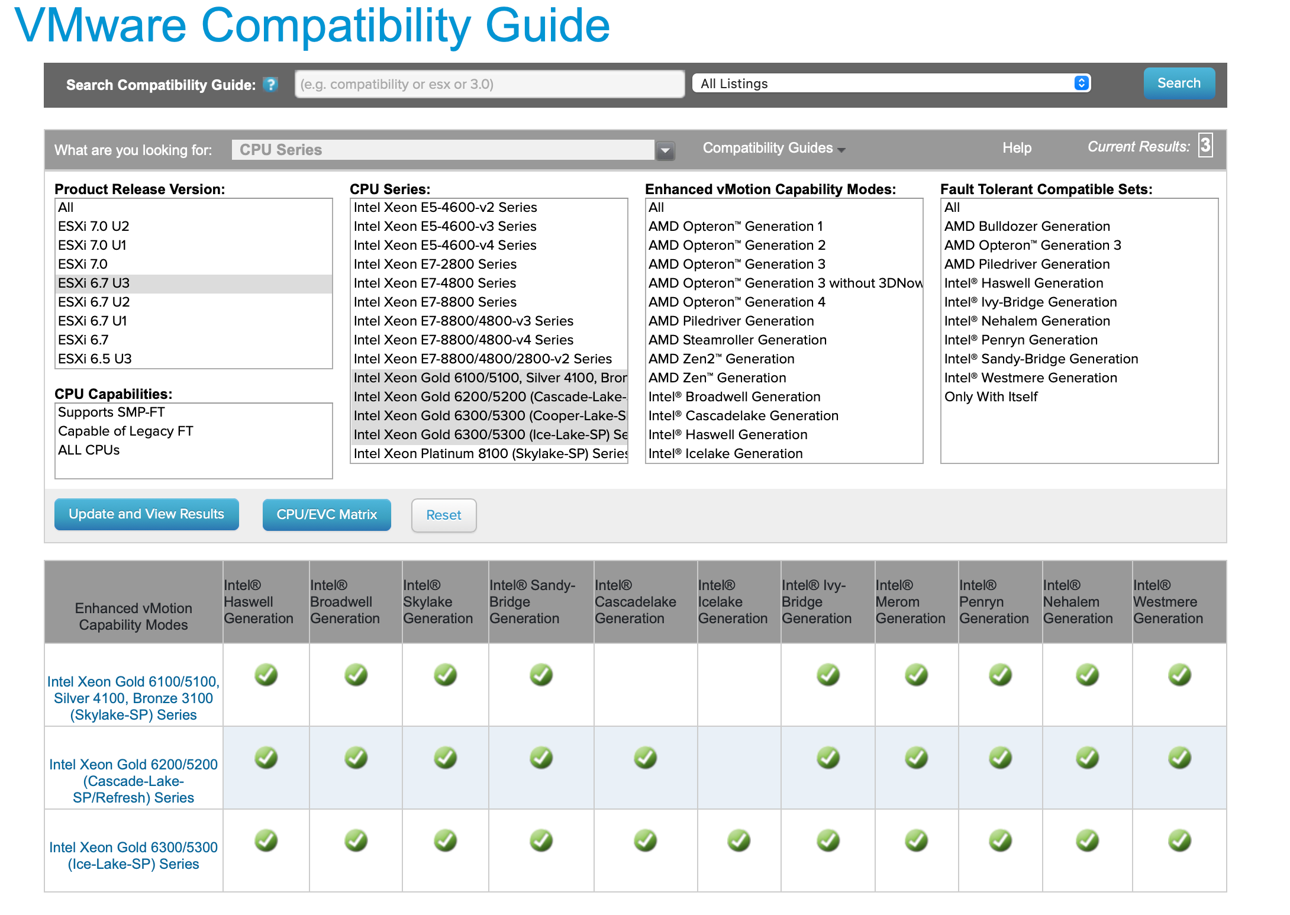Select AMD Zen2 Generation EVC mode
Screen dimensions: 1290x915
tap(784, 359)
